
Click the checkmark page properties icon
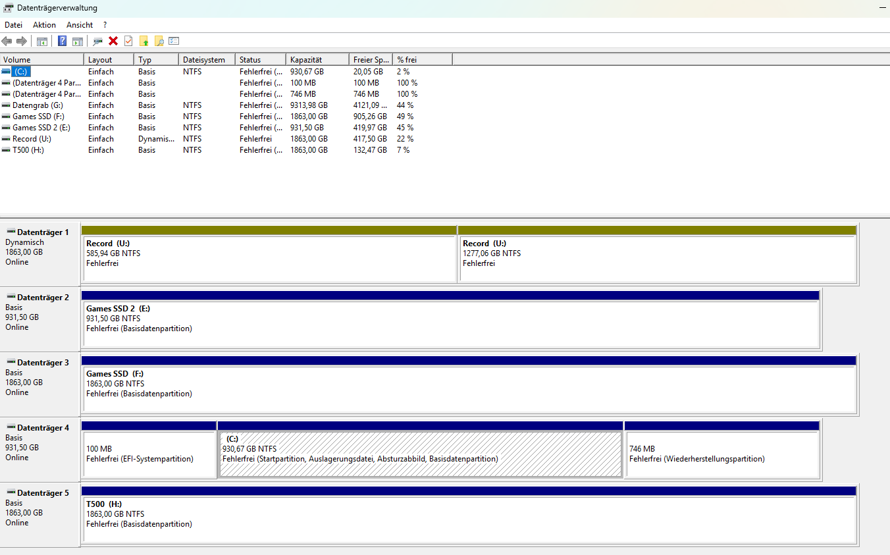[x=128, y=41]
